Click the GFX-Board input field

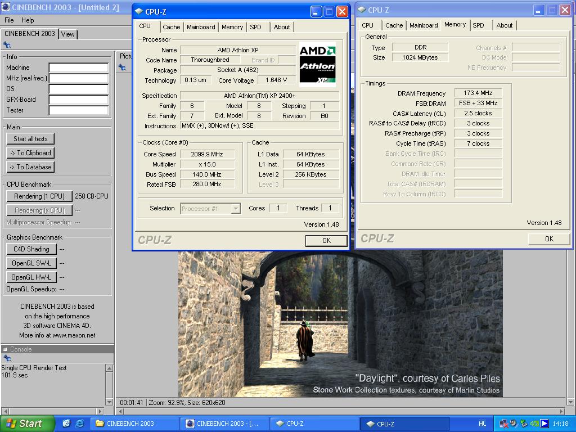click(79, 100)
